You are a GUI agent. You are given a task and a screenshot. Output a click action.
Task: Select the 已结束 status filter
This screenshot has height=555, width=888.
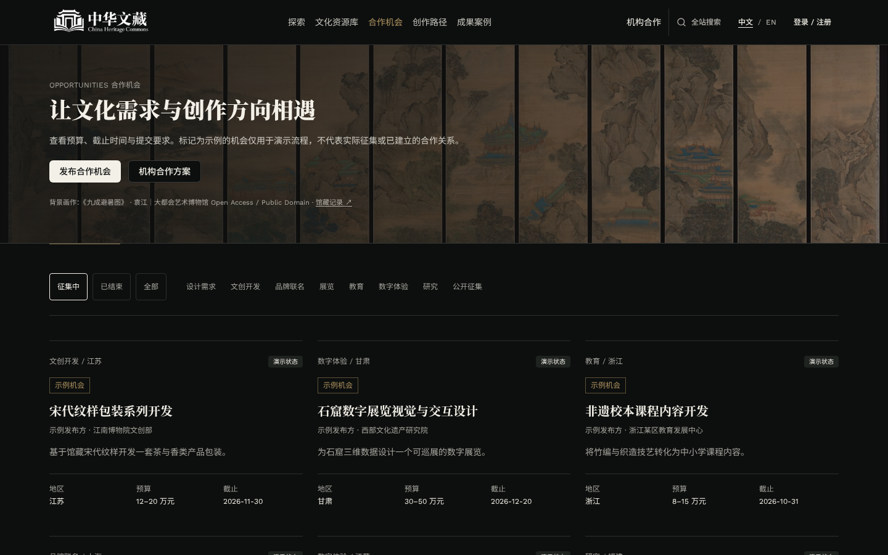[112, 287]
